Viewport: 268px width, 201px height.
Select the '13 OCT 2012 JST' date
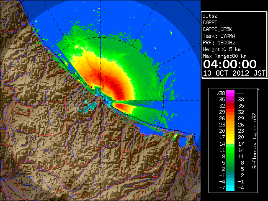click(234, 73)
